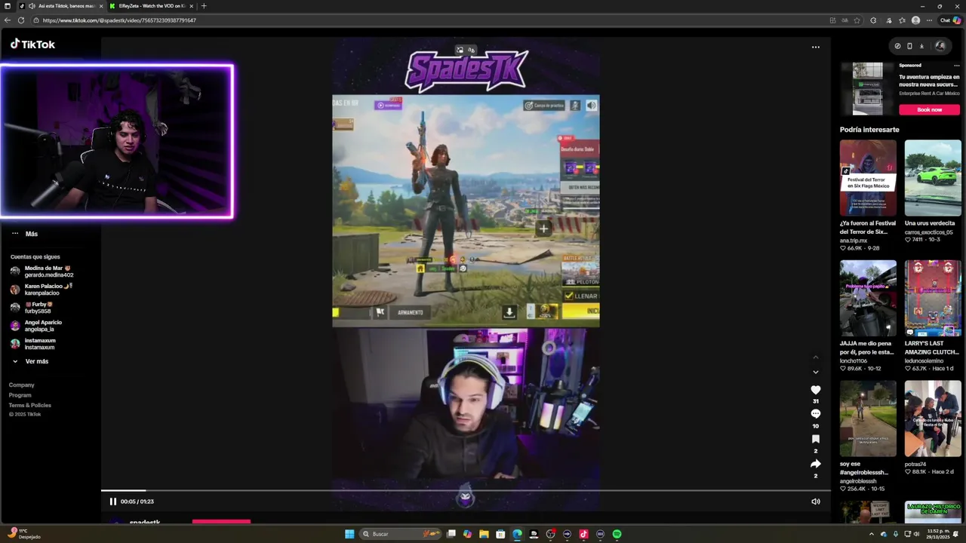The width and height of the screenshot is (966, 543).
Task: Close the ElReyZeta tab
Action: 191,6
